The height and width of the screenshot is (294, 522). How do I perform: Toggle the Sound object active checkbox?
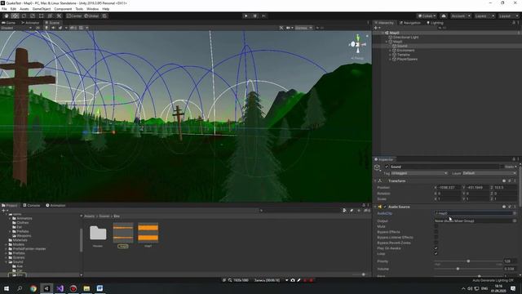387,167
